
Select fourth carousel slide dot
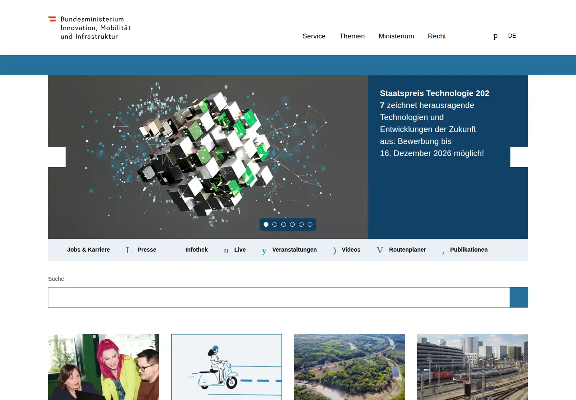click(x=292, y=224)
